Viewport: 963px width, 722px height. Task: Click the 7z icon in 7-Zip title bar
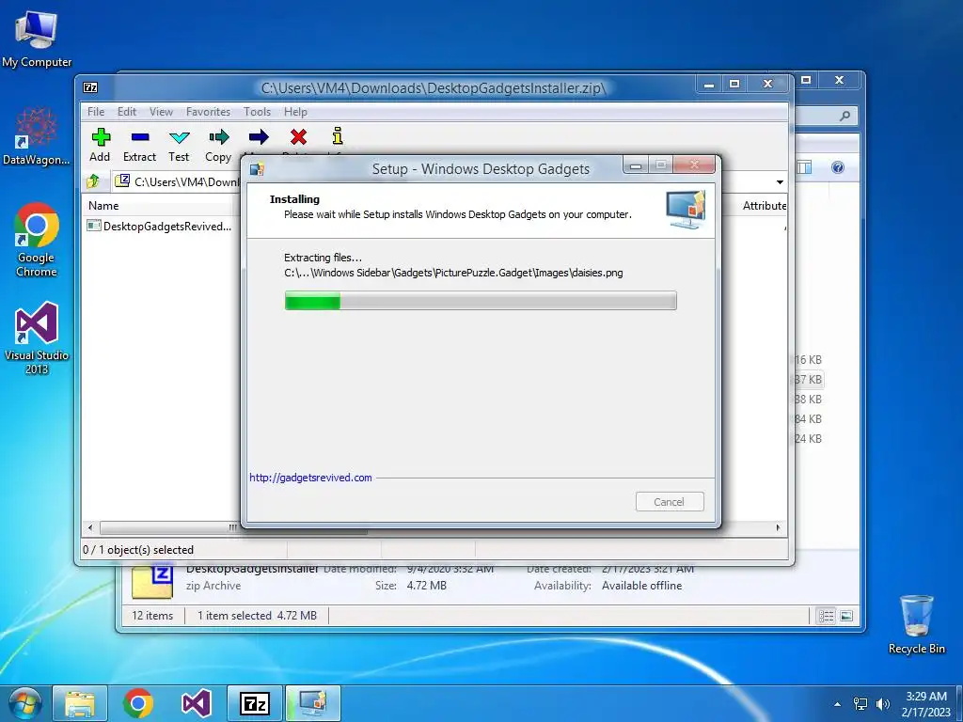pyautogui.click(x=90, y=87)
